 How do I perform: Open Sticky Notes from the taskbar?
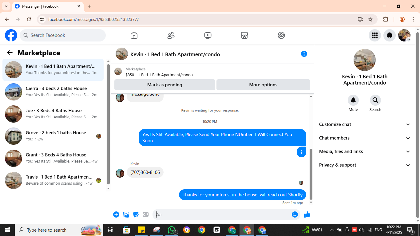click(141, 230)
